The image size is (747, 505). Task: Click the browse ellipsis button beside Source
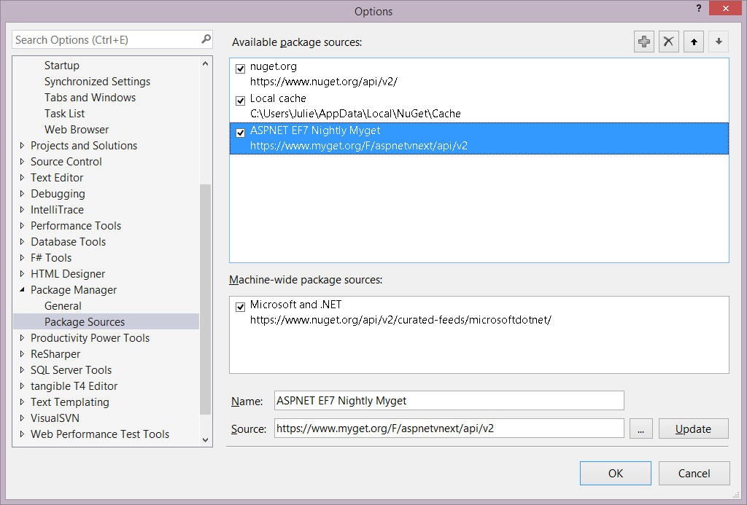tap(640, 428)
